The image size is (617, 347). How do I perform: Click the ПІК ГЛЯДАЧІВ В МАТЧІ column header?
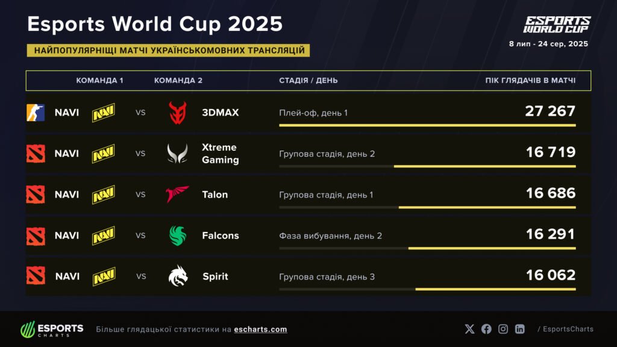click(x=530, y=80)
